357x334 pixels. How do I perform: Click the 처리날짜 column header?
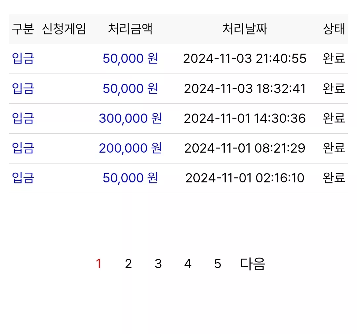point(245,29)
